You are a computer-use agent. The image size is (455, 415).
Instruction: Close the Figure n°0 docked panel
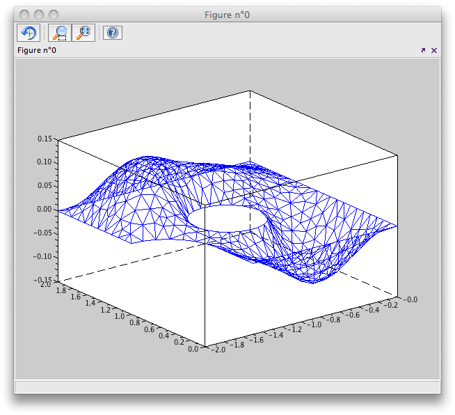click(434, 50)
